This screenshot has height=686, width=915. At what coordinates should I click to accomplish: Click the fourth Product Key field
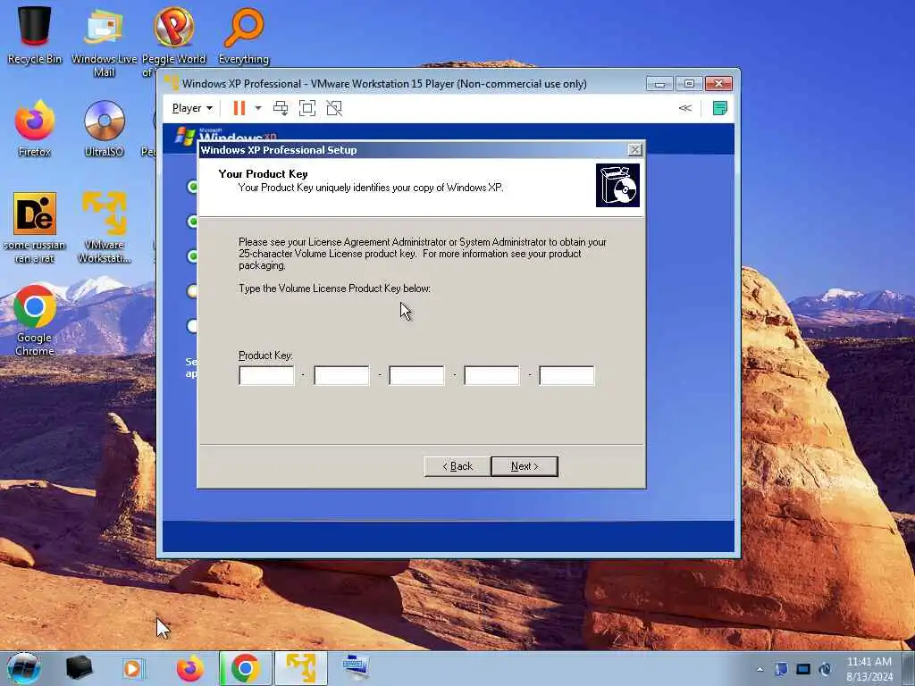pyautogui.click(x=491, y=375)
